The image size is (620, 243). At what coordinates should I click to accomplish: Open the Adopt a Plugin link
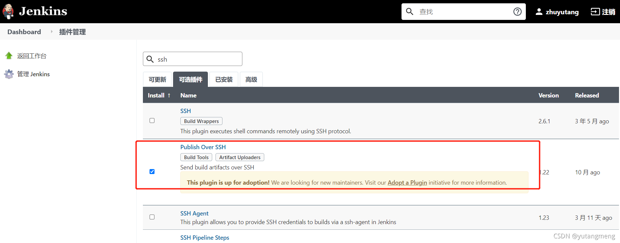(x=407, y=183)
